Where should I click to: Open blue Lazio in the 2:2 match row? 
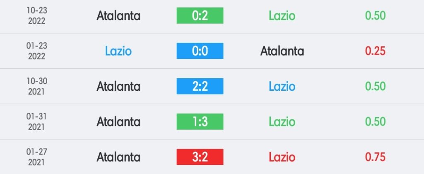(282, 86)
